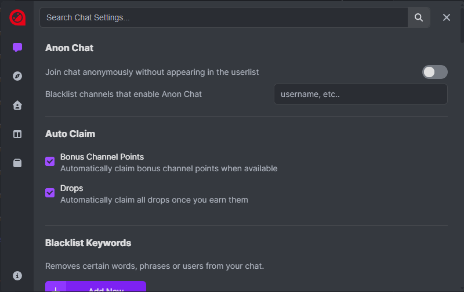Toggle Join chat anonymously switch
Viewport: 464px width, 292px height.
coord(434,72)
